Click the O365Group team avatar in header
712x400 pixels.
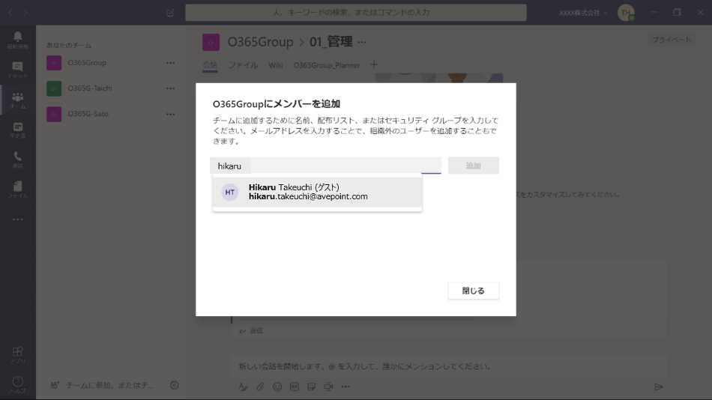pos(211,42)
